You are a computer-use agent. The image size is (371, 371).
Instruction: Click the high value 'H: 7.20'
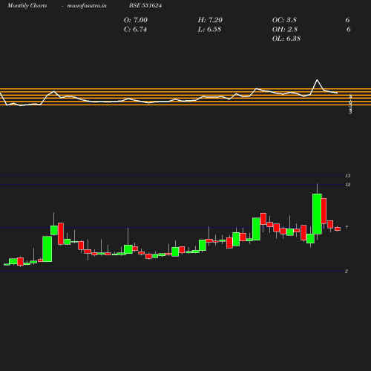pyautogui.click(x=210, y=20)
